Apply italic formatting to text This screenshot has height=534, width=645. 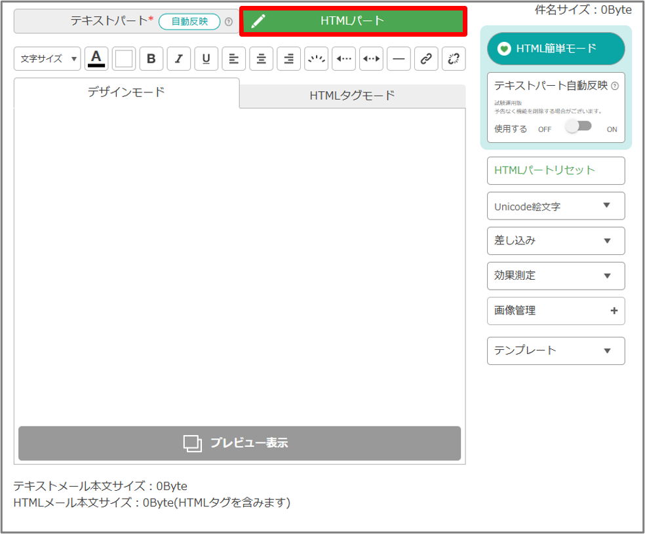(178, 59)
